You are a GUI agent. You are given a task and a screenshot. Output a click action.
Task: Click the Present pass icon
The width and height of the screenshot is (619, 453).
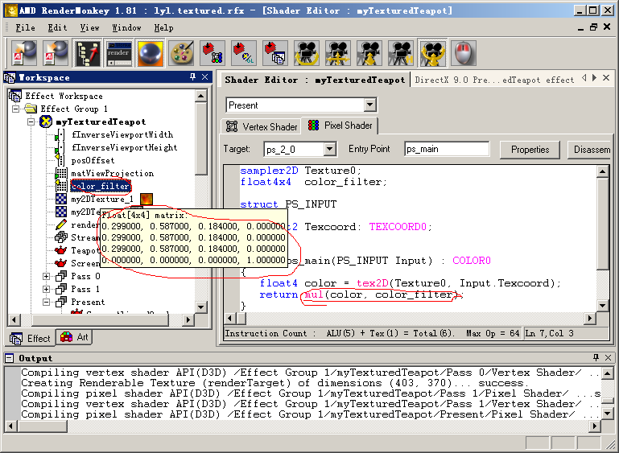click(61, 302)
